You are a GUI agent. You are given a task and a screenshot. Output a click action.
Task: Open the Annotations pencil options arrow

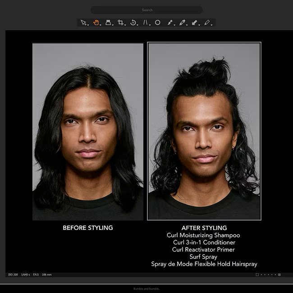(x=211, y=25)
